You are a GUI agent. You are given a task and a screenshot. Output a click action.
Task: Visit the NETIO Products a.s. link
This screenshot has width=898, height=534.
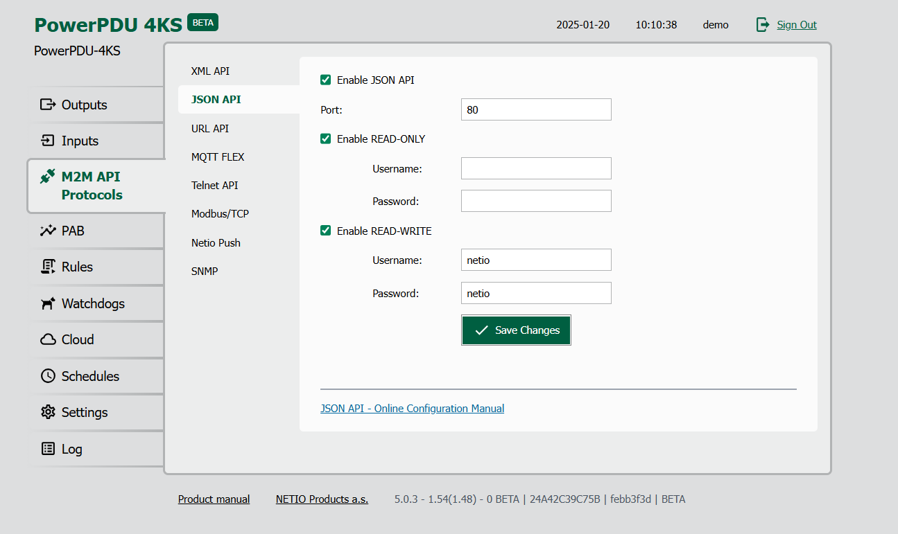tap(322, 499)
